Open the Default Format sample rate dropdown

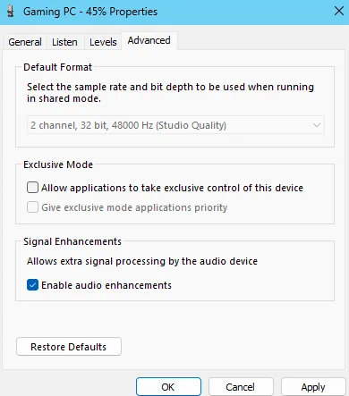pyautogui.click(x=175, y=125)
